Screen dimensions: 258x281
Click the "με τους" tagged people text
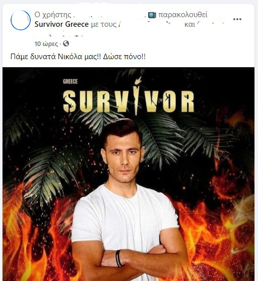pos(104,24)
